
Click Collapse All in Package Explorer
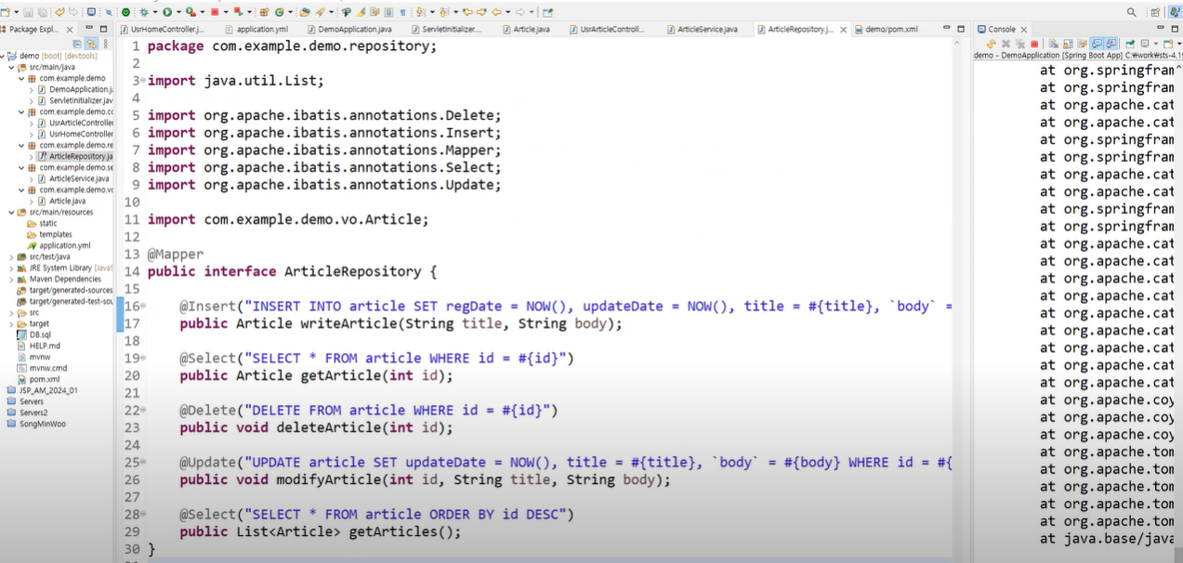[x=78, y=44]
